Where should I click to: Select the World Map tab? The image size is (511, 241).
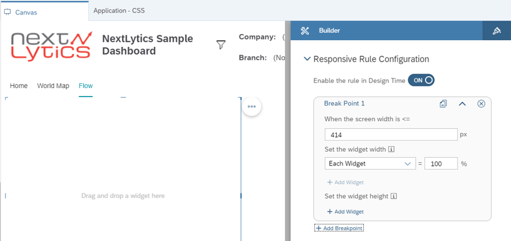point(53,86)
